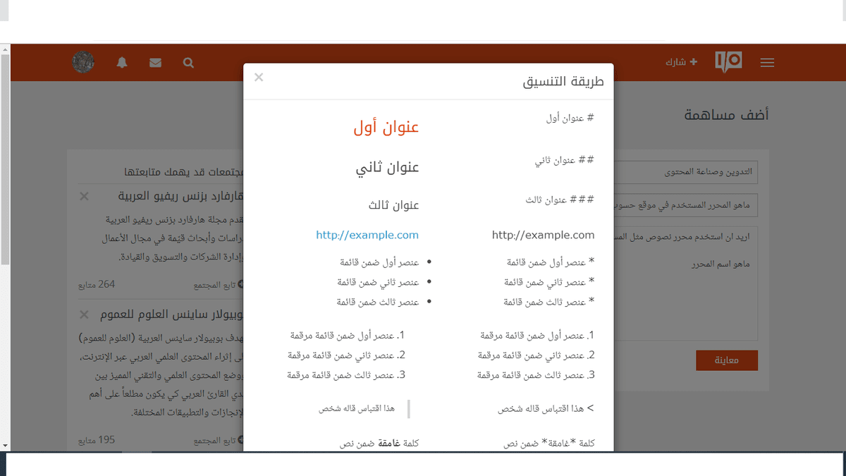Image resolution: width=846 pixels, height=476 pixels.
Task: Click the red heading عنوان أول
Action: pos(386,128)
